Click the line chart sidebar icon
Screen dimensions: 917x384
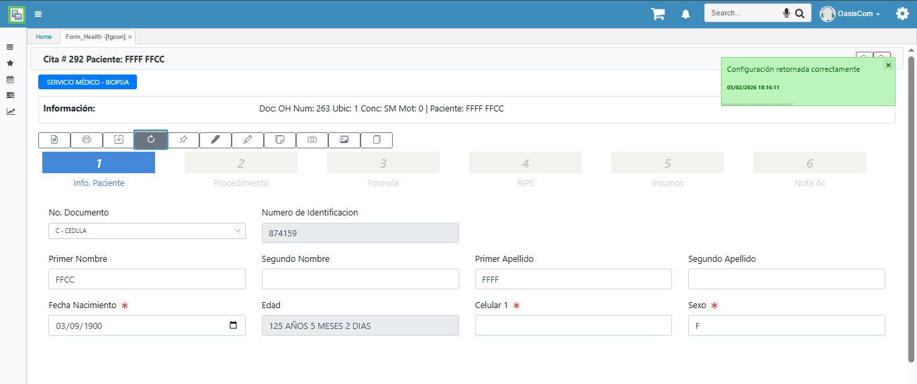[10, 111]
